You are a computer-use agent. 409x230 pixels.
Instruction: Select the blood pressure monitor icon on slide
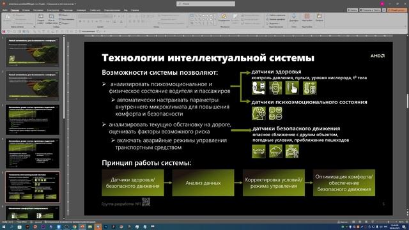pos(258,88)
